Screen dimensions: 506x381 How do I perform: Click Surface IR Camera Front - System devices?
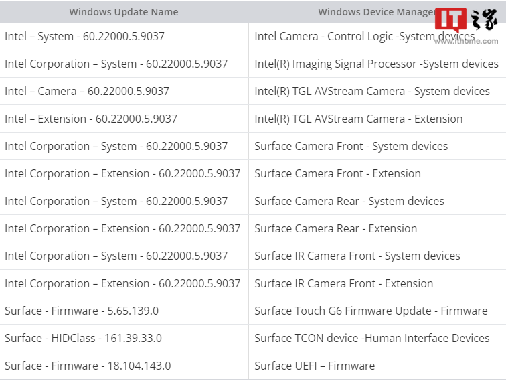click(x=357, y=256)
